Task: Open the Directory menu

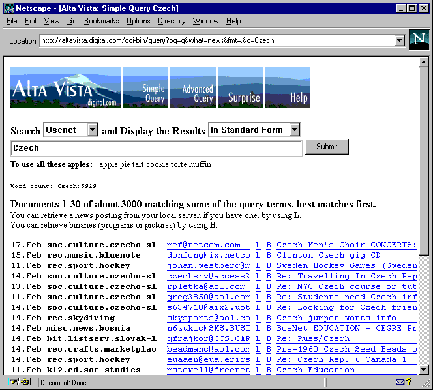Action: pyautogui.click(x=172, y=21)
